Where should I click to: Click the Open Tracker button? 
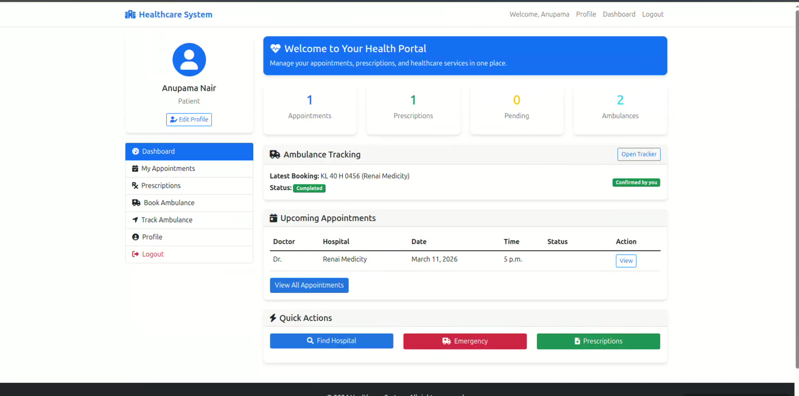(x=639, y=154)
